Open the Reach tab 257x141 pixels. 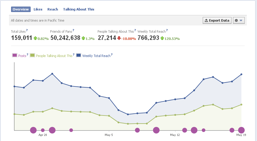[x=52, y=9]
